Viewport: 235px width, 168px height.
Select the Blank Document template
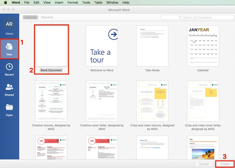51,45
